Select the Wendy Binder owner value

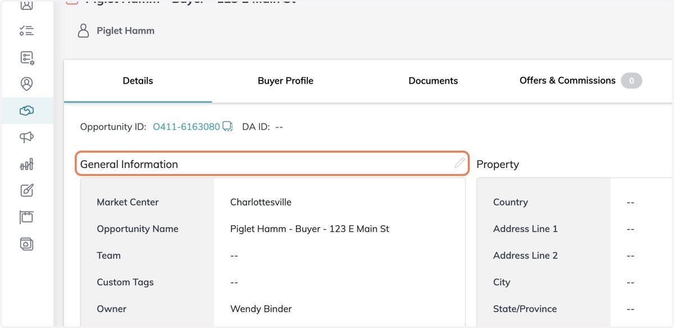tap(261, 309)
